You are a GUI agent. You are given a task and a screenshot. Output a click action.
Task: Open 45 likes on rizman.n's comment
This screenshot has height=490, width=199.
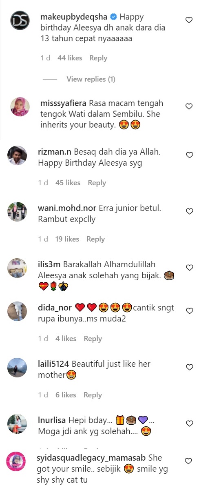[68, 183]
